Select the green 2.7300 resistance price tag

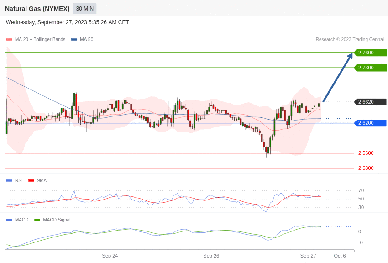coord(370,68)
